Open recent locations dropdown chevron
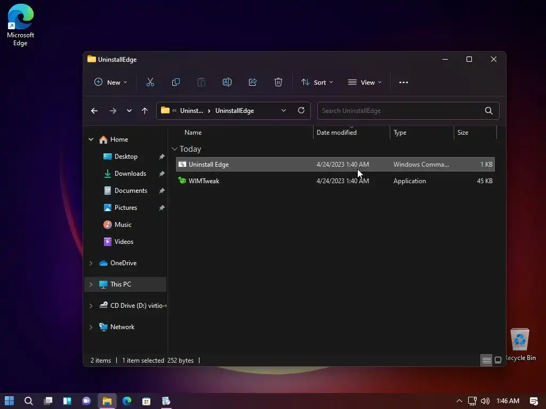Screen dimensions: 546x409 pyautogui.click(x=129, y=111)
